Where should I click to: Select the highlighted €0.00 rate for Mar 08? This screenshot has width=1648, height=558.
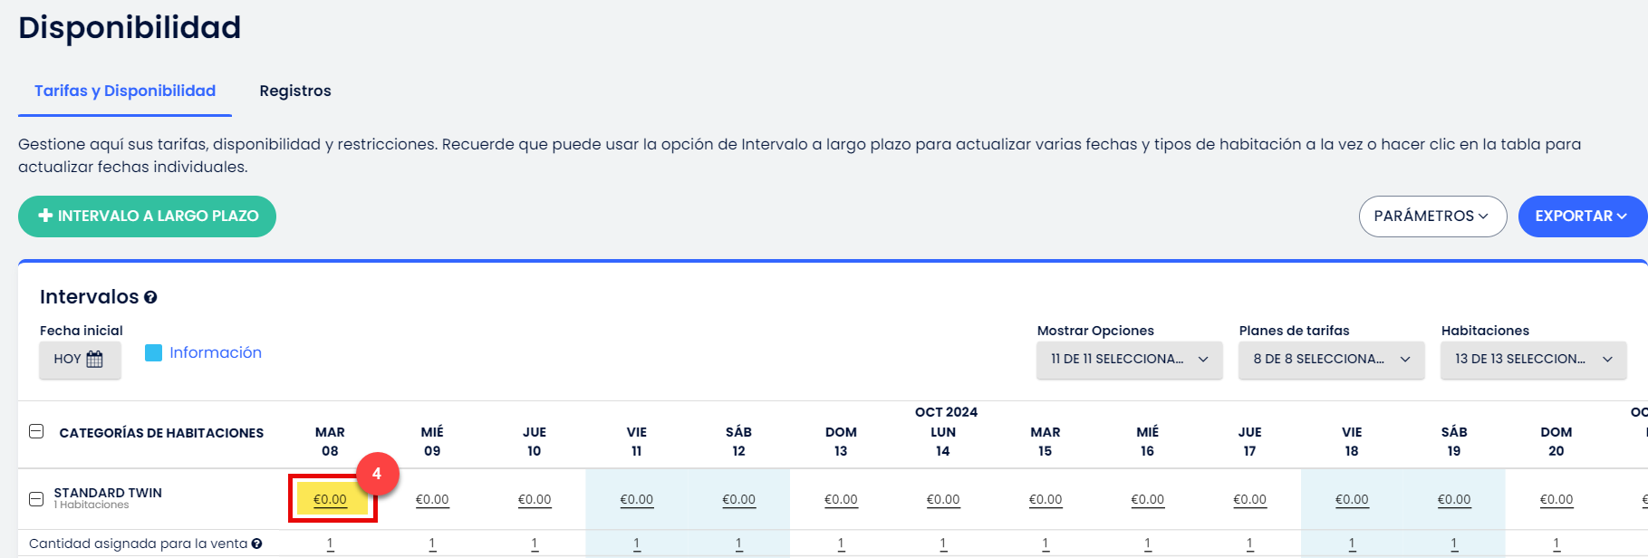coord(331,499)
